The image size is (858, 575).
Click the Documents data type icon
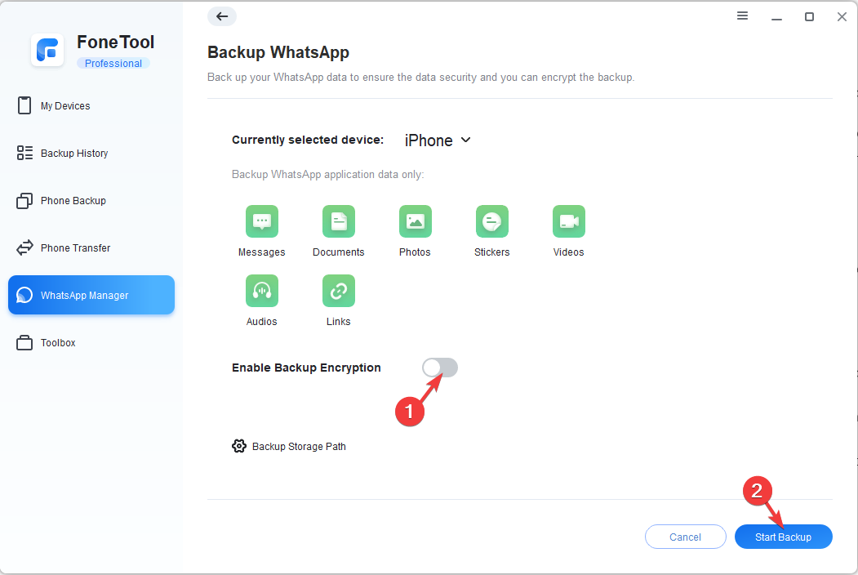point(339,221)
